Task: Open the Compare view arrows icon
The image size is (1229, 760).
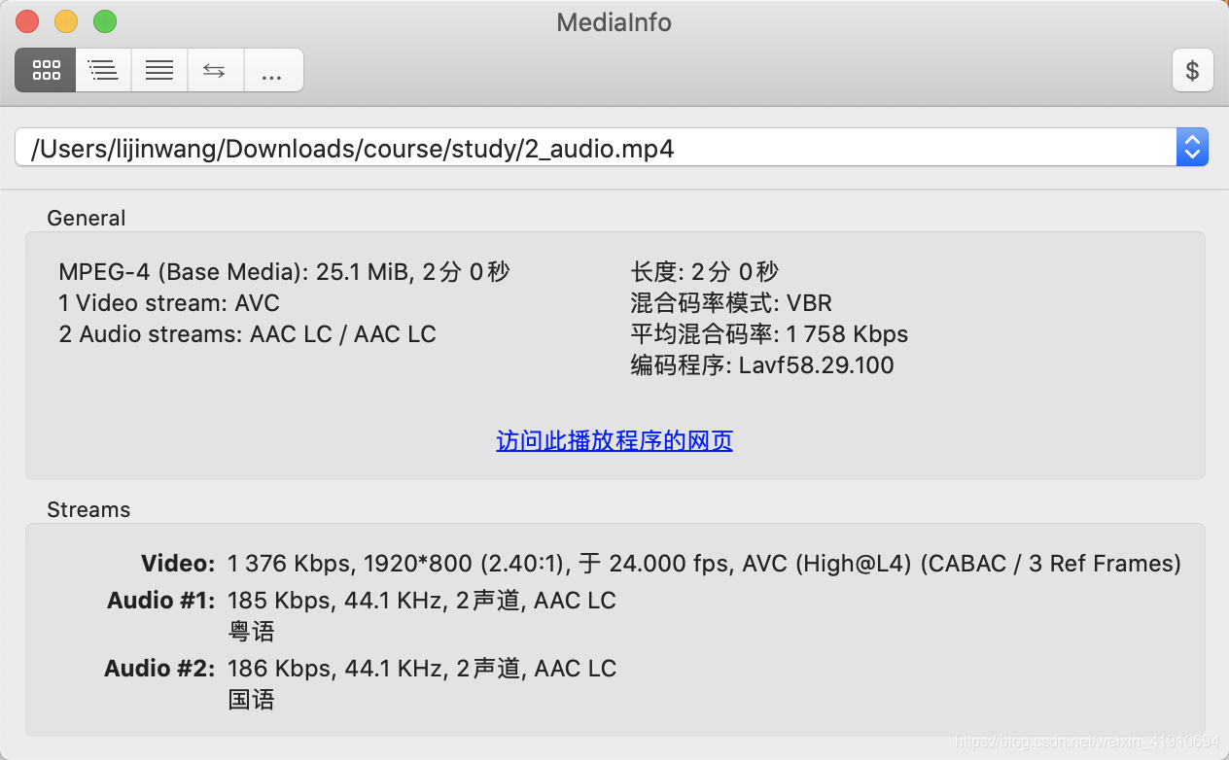Action: (x=215, y=70)
